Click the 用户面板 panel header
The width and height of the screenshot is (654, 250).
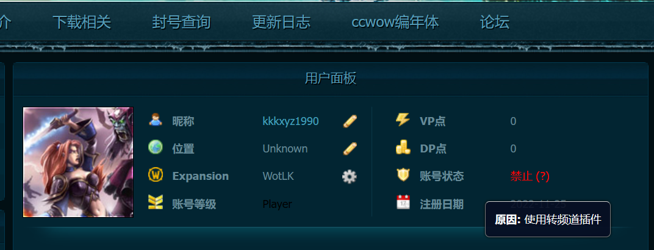click(x=330, y=78)
